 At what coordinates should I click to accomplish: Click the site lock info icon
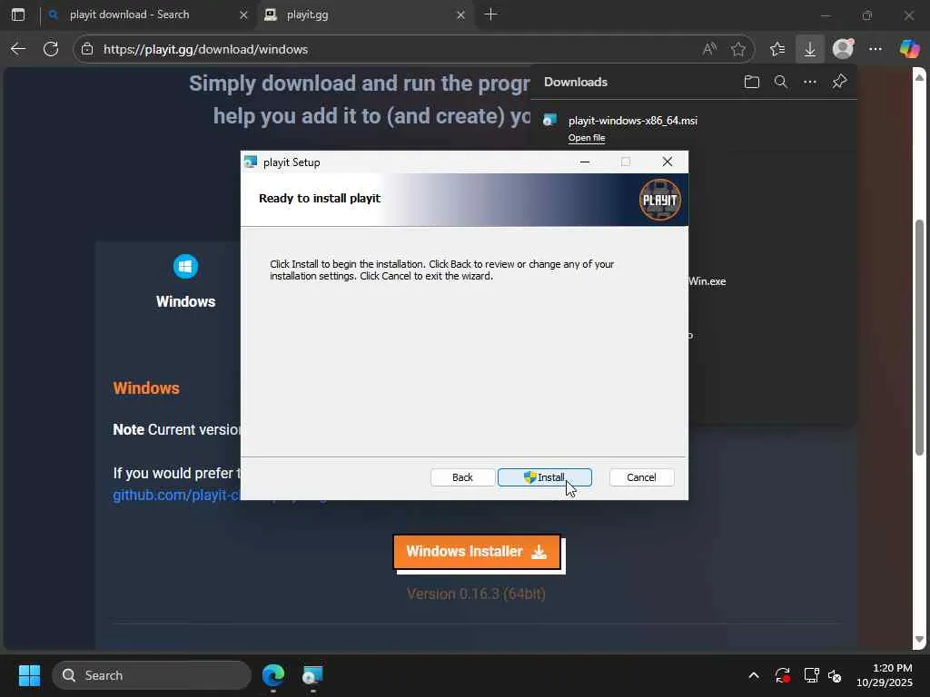[x=87, y=49]
